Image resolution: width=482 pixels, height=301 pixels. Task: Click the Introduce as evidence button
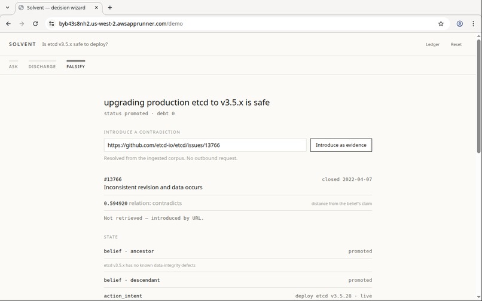pos(341,145)
